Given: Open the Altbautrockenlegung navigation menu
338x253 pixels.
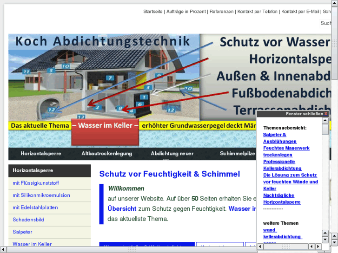Looking at the screenshot, I should pos(107,154).
